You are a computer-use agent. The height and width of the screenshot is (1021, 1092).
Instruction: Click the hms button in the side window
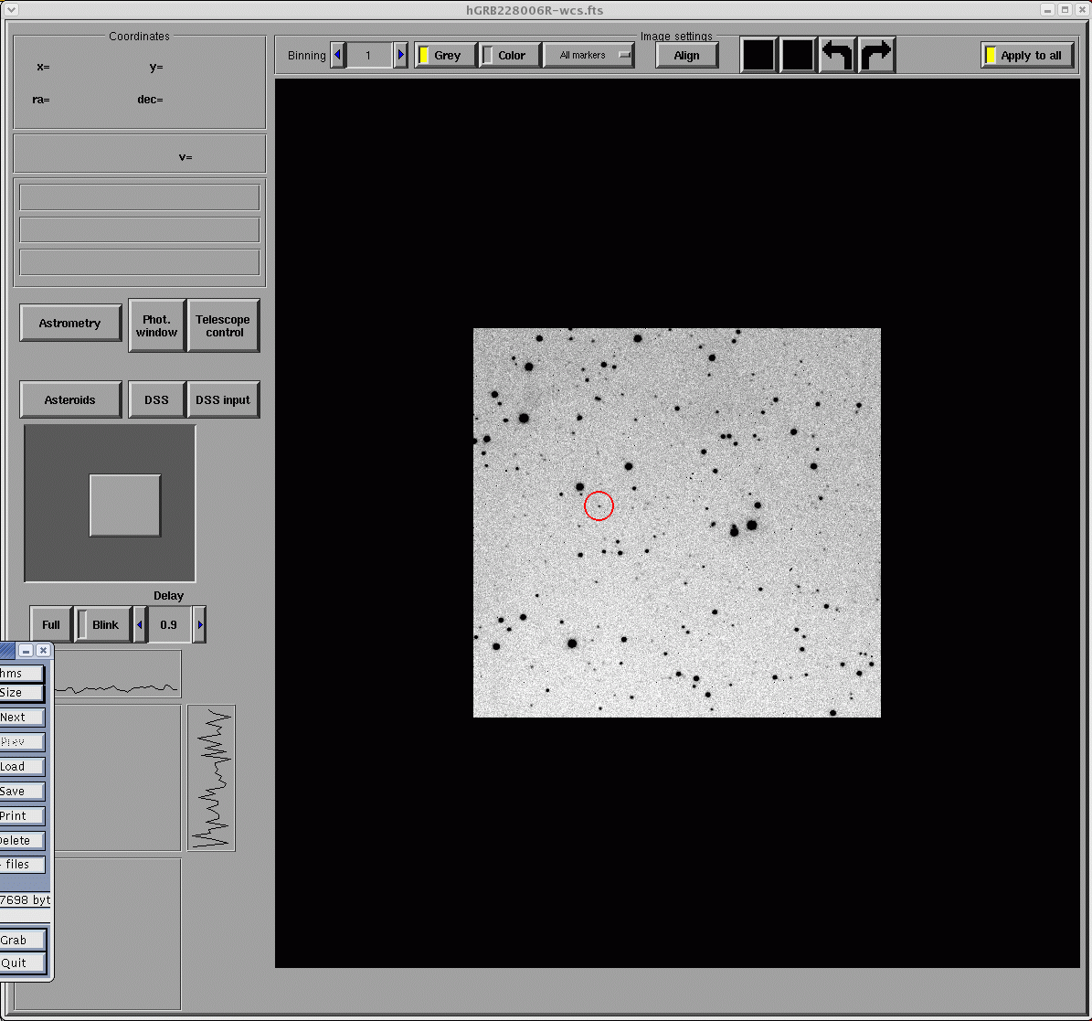21,674
